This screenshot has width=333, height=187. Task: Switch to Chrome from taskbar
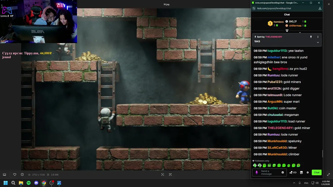44,183
